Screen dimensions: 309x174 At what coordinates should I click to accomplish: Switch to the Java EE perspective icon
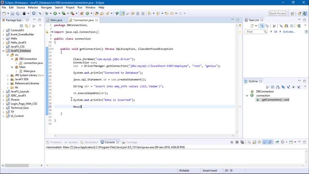[300, 14]
